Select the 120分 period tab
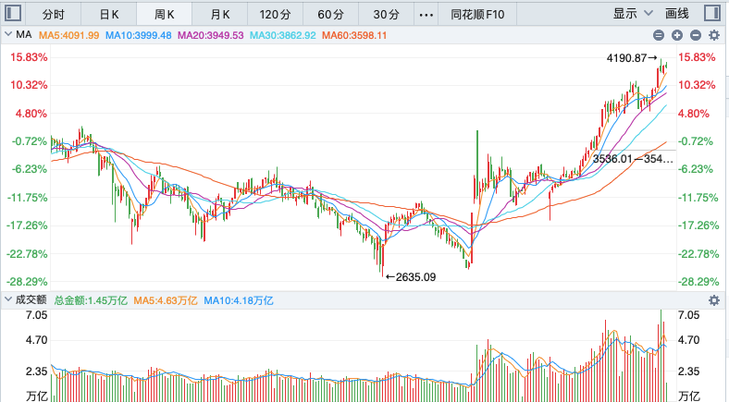 pyautogui.click(x=275, y=15)
